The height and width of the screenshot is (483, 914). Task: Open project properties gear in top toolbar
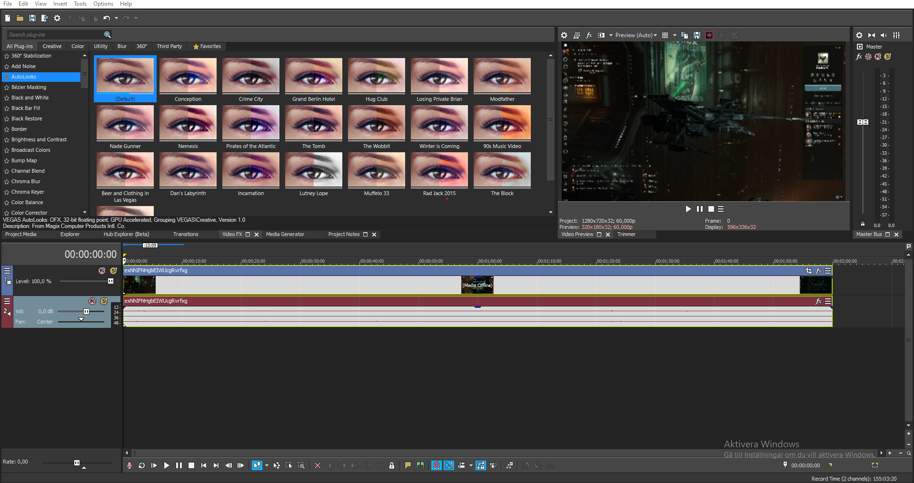coord(57,18)
